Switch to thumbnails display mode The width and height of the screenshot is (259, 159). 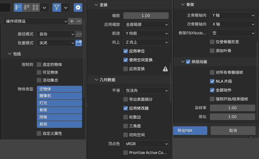tap(35, 7)
